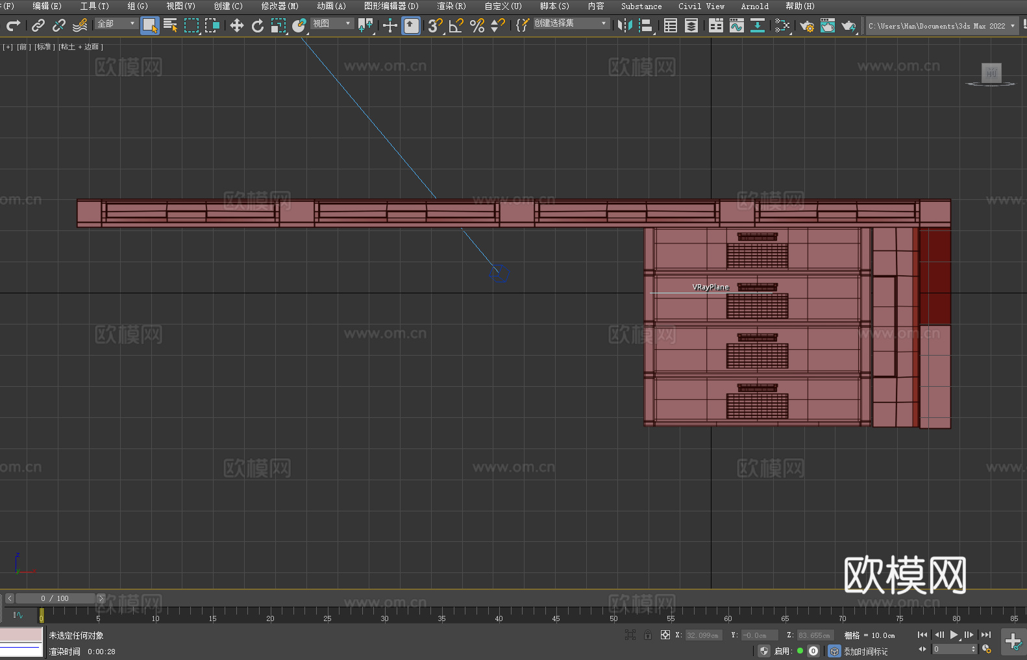Open Edit Named Selection Sets icon
Image resolution: width=1027 pixels, height=660 pixels.
coord(522,25)
